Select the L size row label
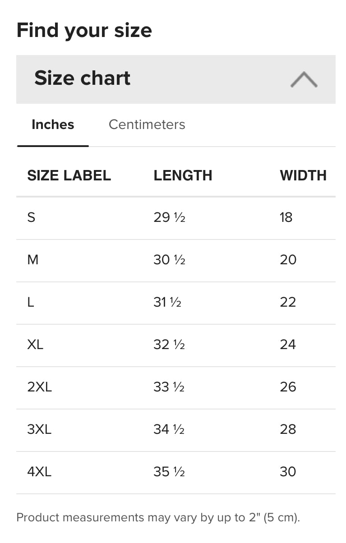Viewport: 346px width, 543px height. [31, 302]
